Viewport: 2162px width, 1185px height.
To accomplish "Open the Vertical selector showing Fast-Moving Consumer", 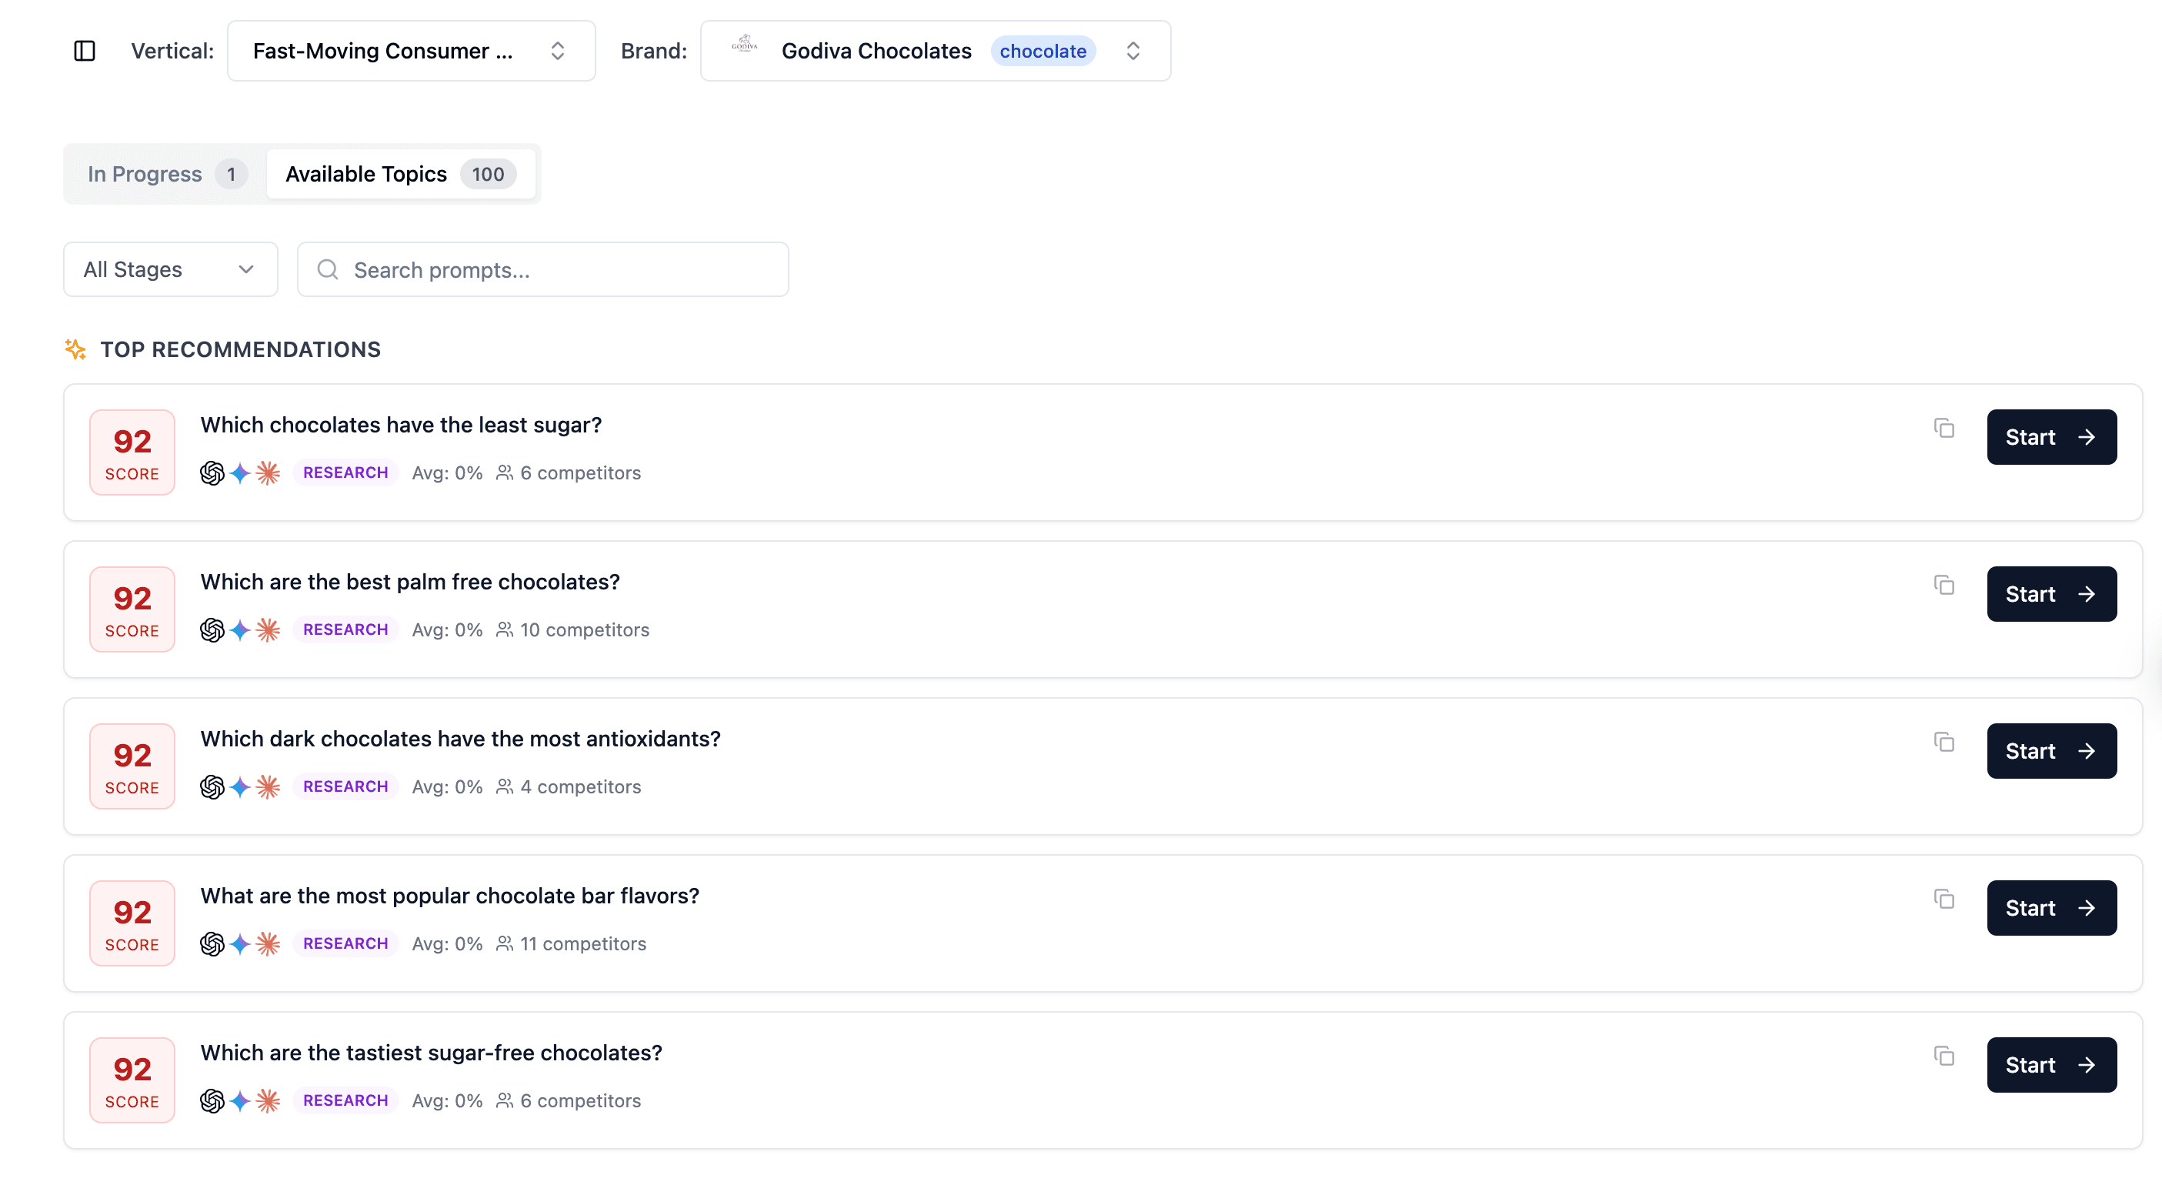I will [410, 50].
